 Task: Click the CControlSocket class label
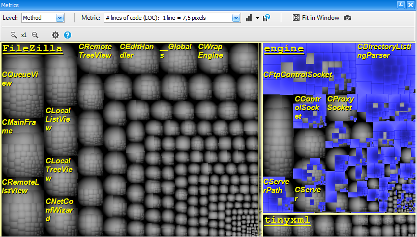coord(308,108)
